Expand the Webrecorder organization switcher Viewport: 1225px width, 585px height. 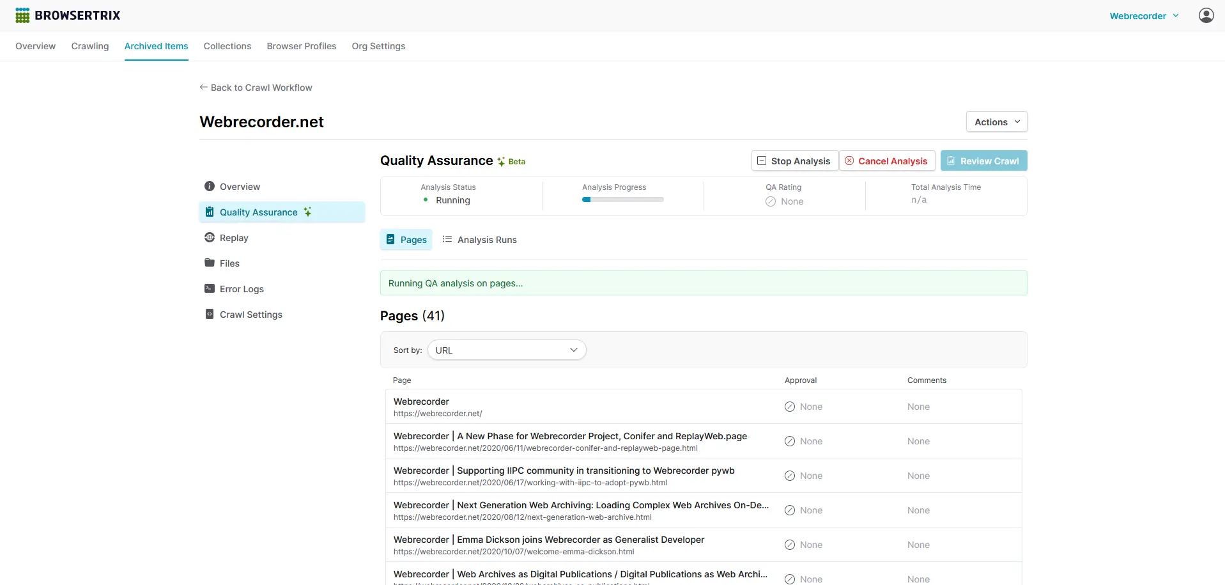coord(1144,15)
